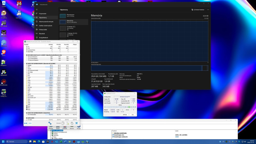Click the Settings button in TestMem5
This screenshot has height=144, width=256.
(x=125, y=114)
